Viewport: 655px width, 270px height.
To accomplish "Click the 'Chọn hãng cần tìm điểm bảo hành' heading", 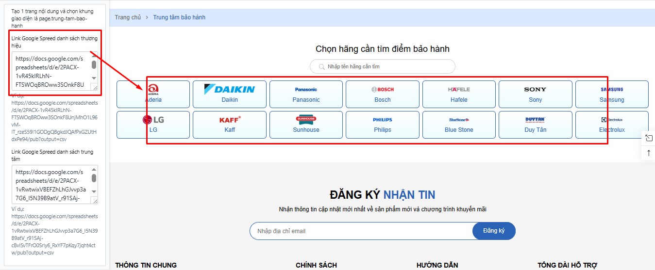I will [383, 49].
